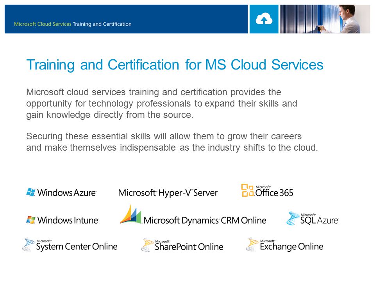Click the cloud upload icon in header
Image resolution: width=375 pixels, height=281 pixels.
[264, 19]
